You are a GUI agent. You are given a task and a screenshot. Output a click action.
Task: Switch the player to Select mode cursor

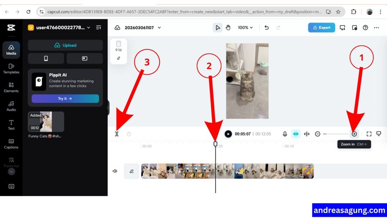click(218, 27)
